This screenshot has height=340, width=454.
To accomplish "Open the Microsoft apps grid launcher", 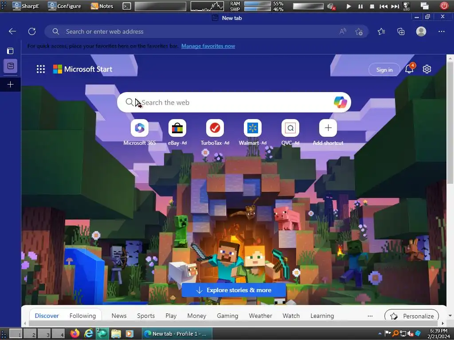I will pyautogui.click(x=40, y=69).
